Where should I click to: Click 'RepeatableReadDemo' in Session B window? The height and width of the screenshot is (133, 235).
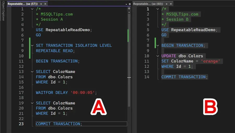(x=193, y=30)
